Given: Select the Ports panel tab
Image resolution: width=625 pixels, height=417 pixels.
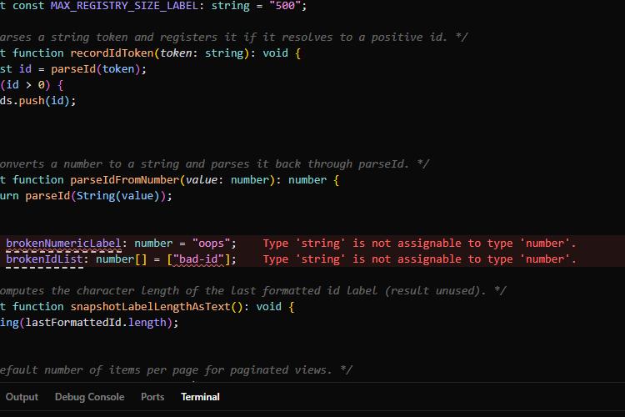Looking at the screenshot, I should (152, 397).
